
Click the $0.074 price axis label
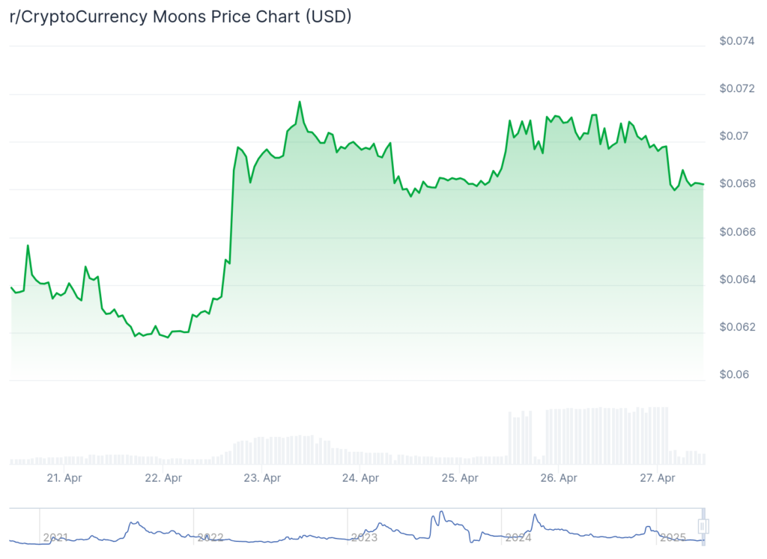[x=737, y=41]
